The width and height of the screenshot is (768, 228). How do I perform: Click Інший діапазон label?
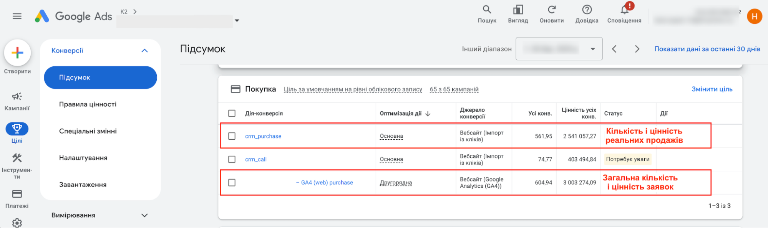click(x=486, y=49)
